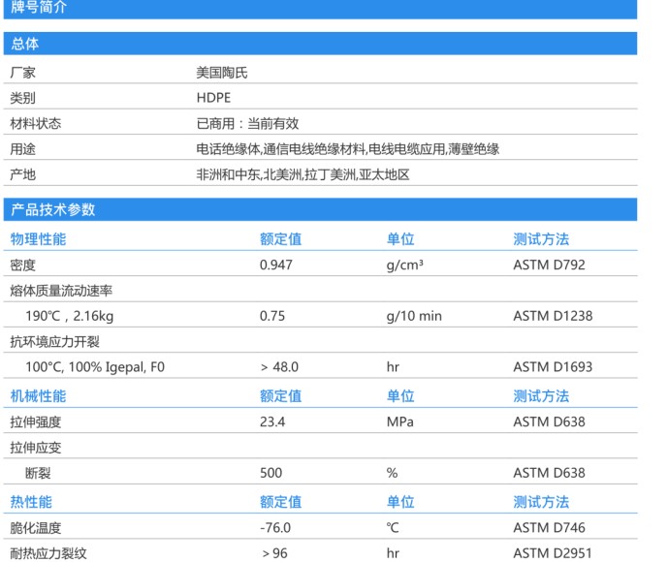Click the 抗环境应力开裂 label

point(55,341)
